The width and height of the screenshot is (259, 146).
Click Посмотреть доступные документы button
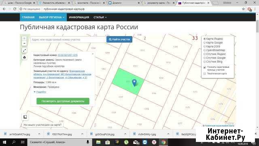[x=63, y=101]
